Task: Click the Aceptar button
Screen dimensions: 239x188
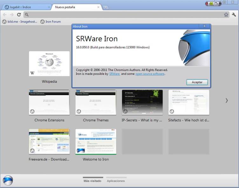Action: pyautogui.click(x=197, y=82)
